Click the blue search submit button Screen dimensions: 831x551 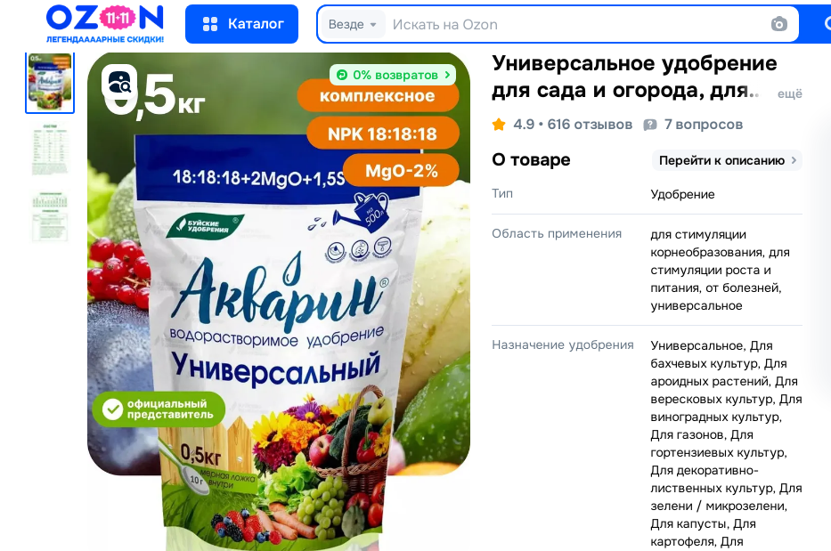pos(819,24)
